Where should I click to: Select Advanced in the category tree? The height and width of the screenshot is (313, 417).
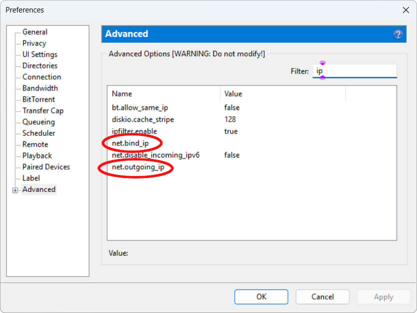tap(39, 189)
